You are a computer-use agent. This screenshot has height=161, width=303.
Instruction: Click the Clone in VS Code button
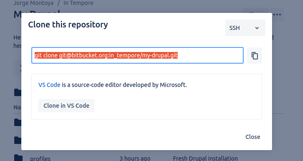pos(66,106)
